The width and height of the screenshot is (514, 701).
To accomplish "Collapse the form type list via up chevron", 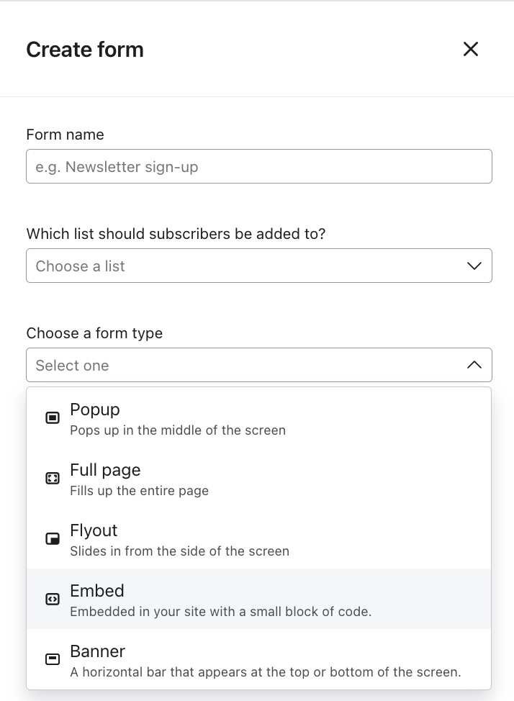I will [x=474, y=366].
